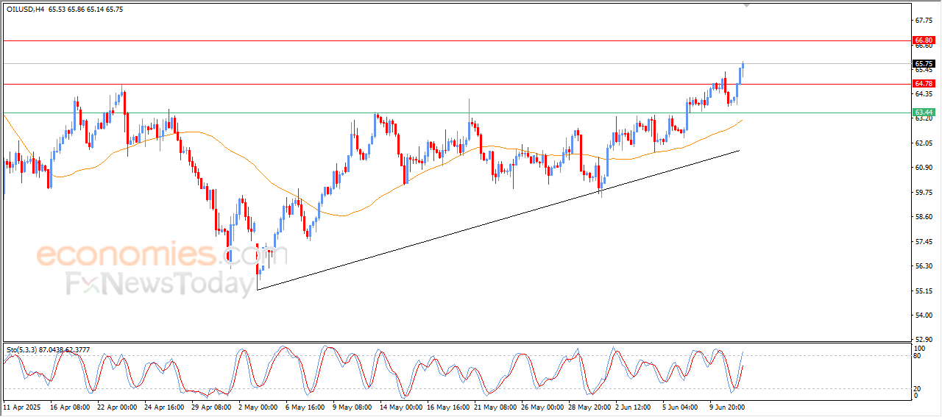Click the 6 May 16:00 date label

click(x=305, y=406)
